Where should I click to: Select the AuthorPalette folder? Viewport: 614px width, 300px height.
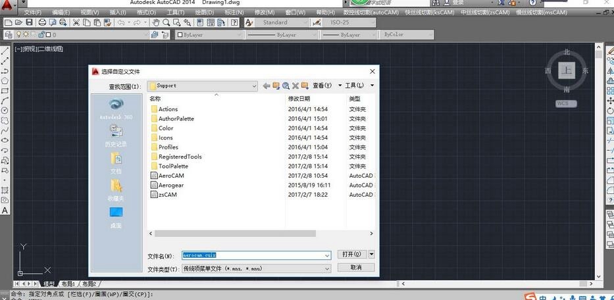pyautogui.click(x=172, y=118)
